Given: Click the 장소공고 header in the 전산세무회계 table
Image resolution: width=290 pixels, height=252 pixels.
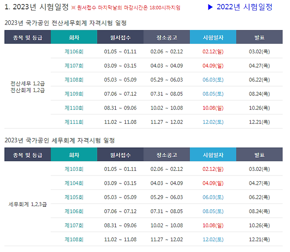Looking at the screenshot, I should [x=167, y=37].
